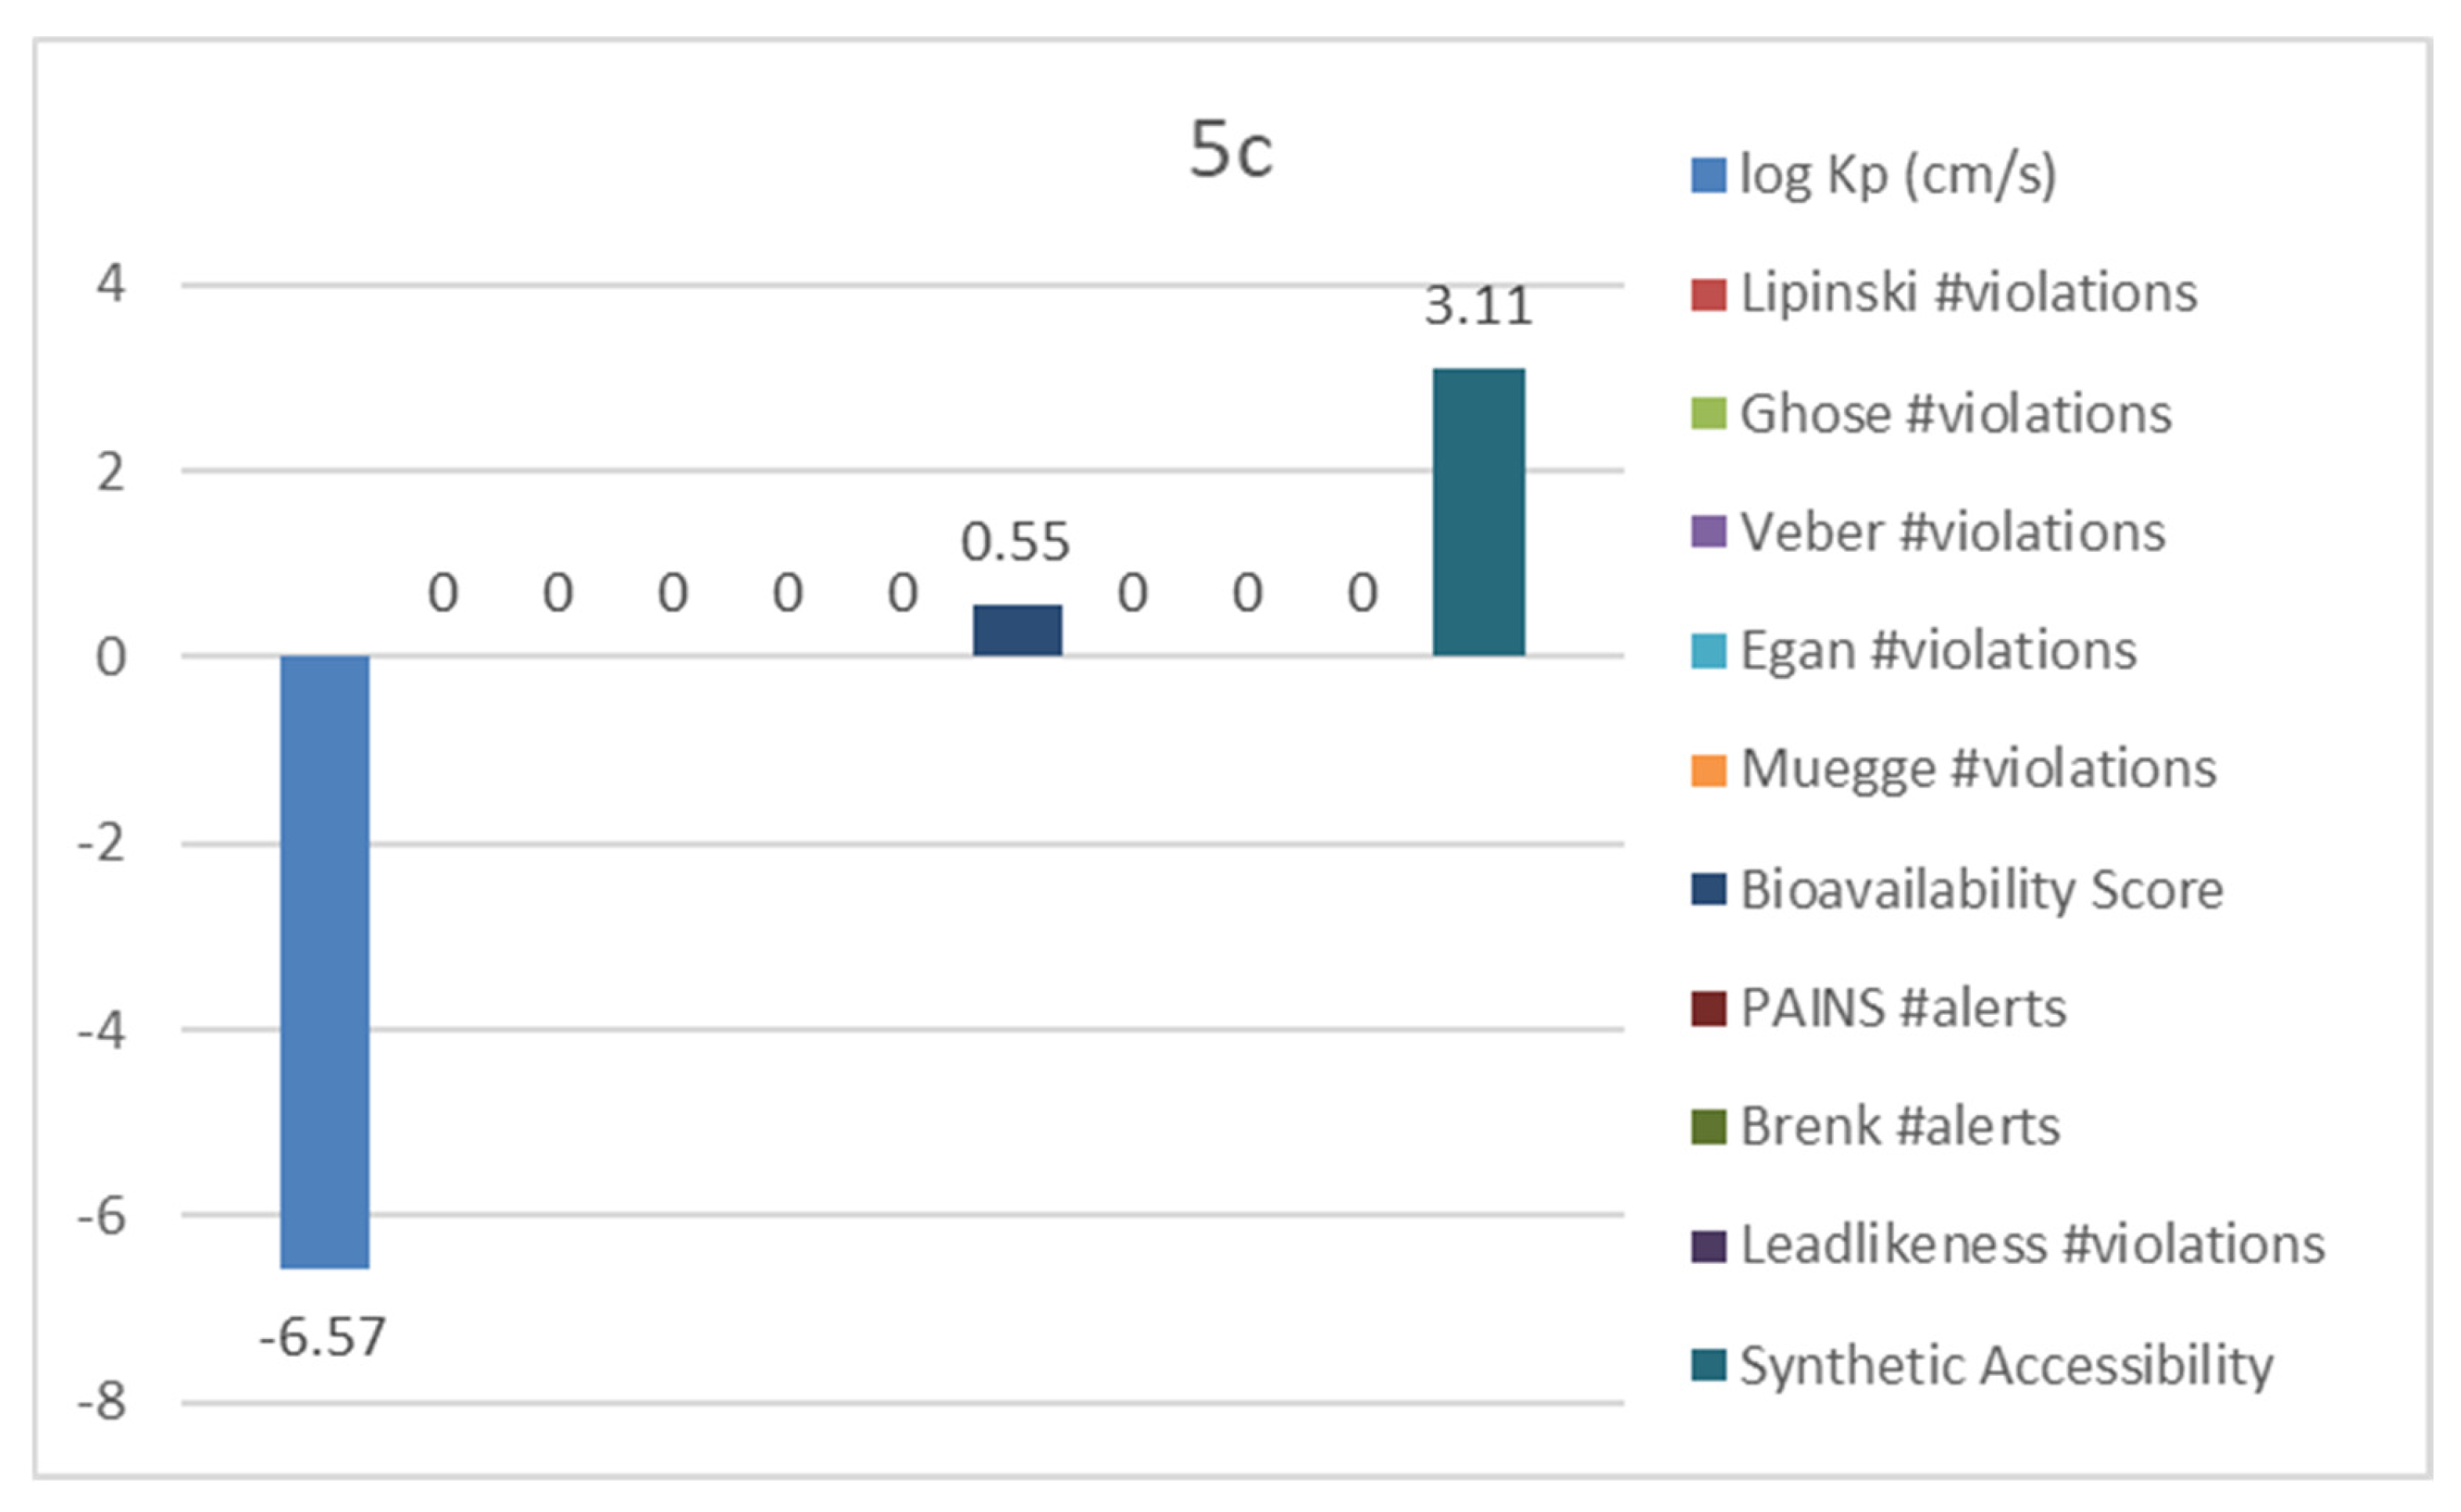2461x1512 pixels.
Task: Click the -6.57 data label
Action: [322, 1337]
